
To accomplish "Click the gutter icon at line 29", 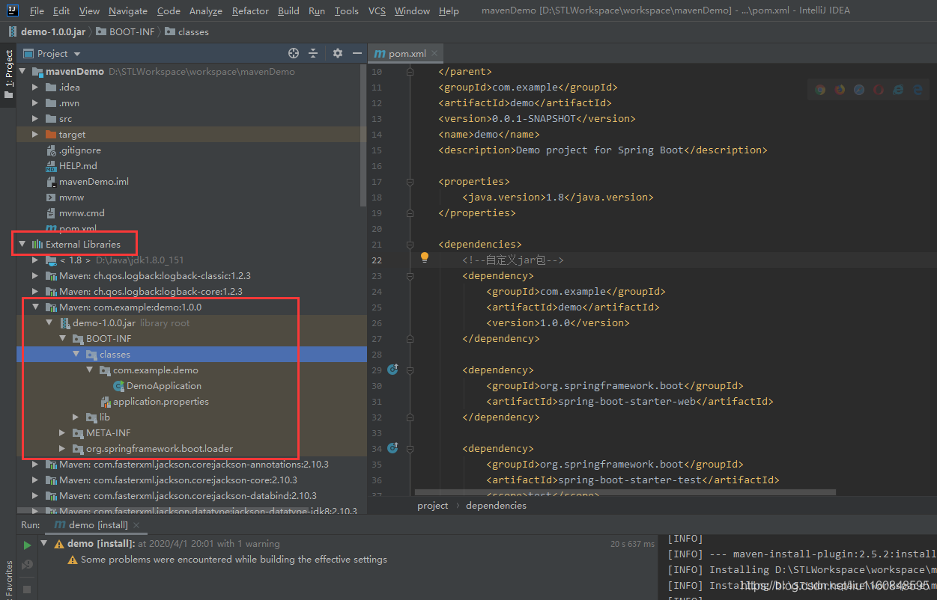I will pyautogui.click(x=392, y=370).
